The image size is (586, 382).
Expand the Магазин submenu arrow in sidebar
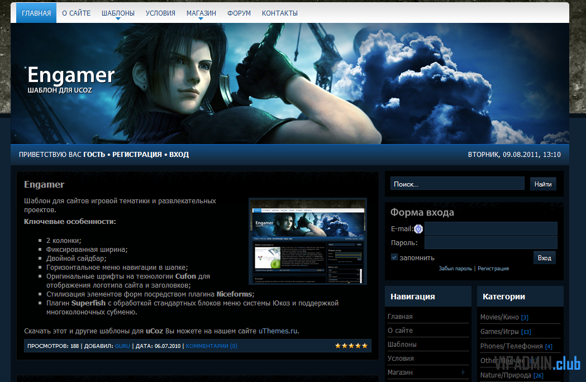coord(463,373)
